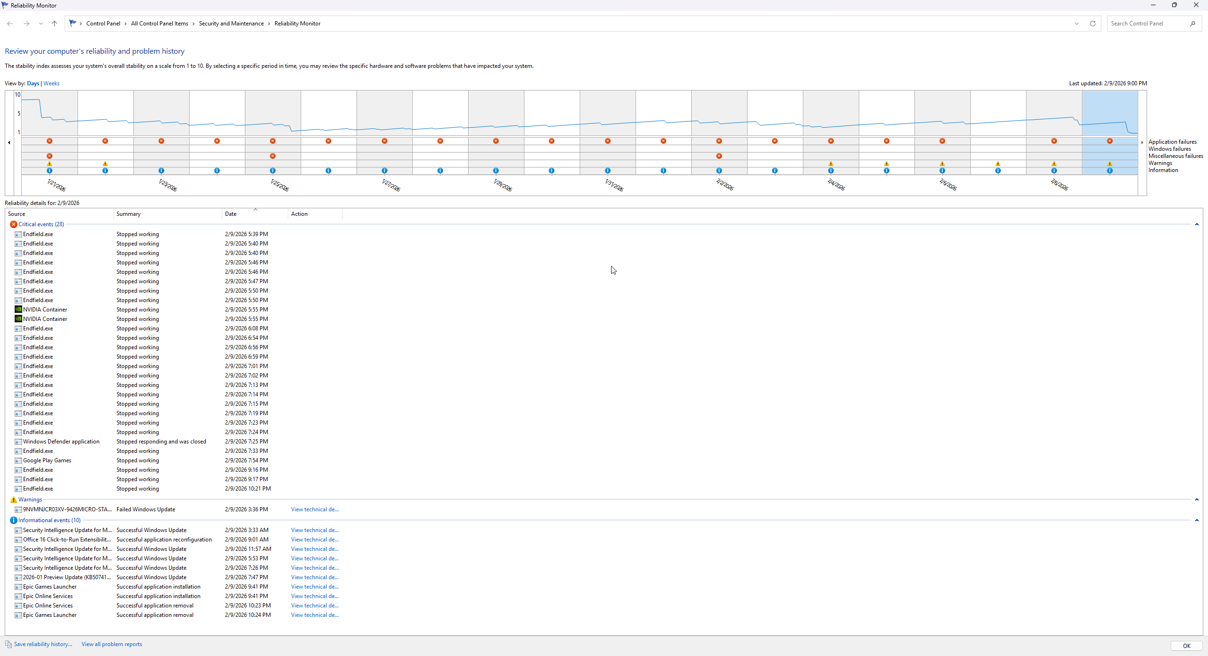This screenshot has width=1208, height=656.
Task: Click the blue Informational events icon
Action: (x=13, y=520)
